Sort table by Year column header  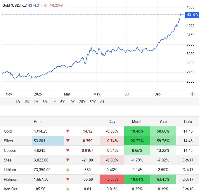(163, 122)
